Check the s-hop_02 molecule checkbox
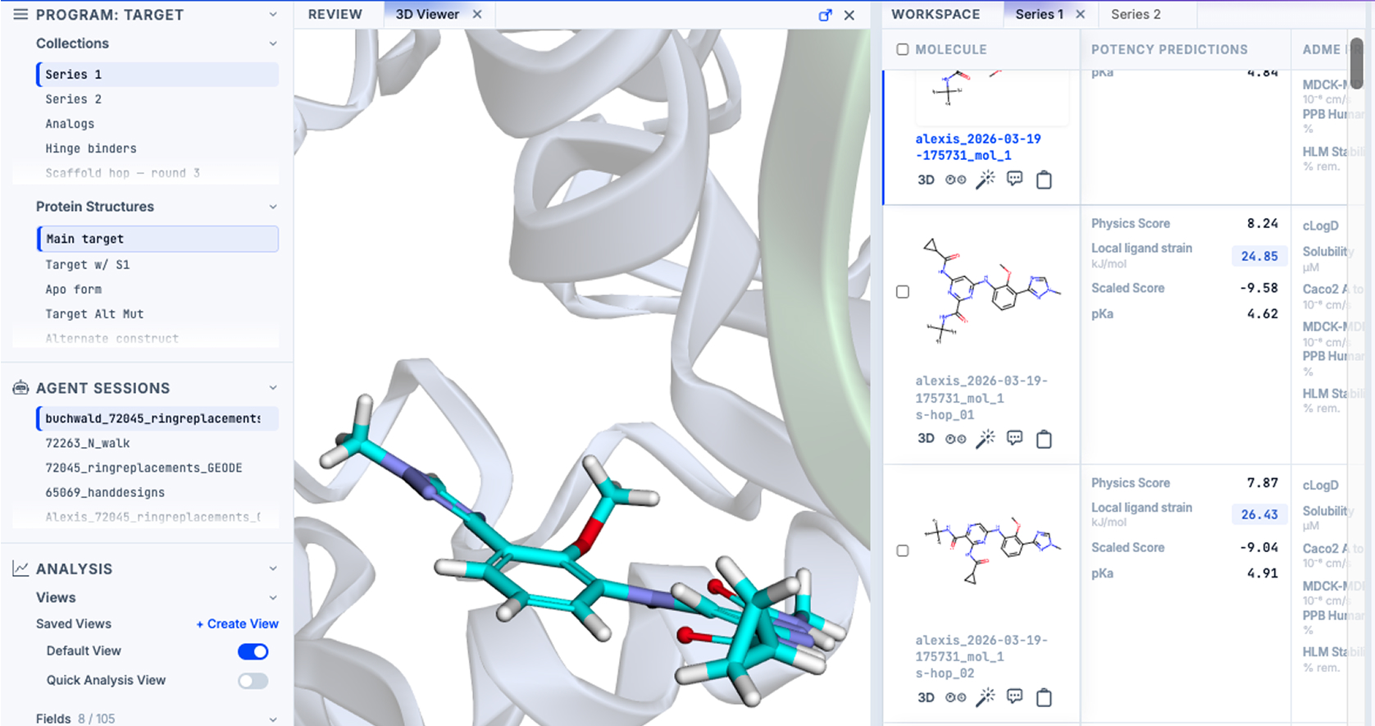Viewport: 1375px width, 726px height. [903, 550]
